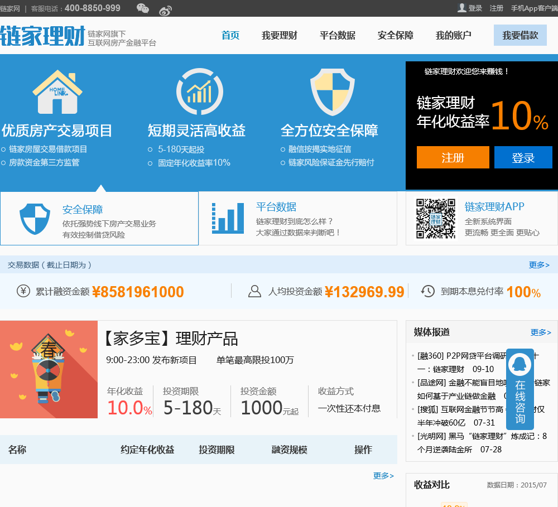Click the growth chart circle icon

point(200,91)
